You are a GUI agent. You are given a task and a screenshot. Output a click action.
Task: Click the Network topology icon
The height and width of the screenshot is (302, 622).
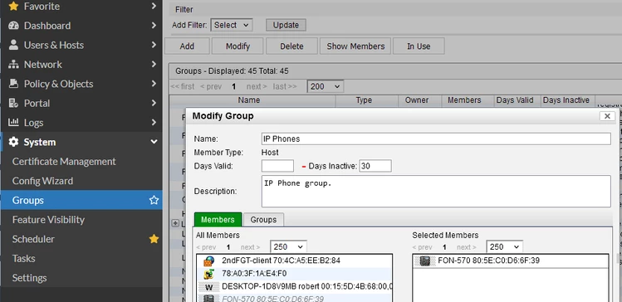pyautogui.click(x=13, y=65)
